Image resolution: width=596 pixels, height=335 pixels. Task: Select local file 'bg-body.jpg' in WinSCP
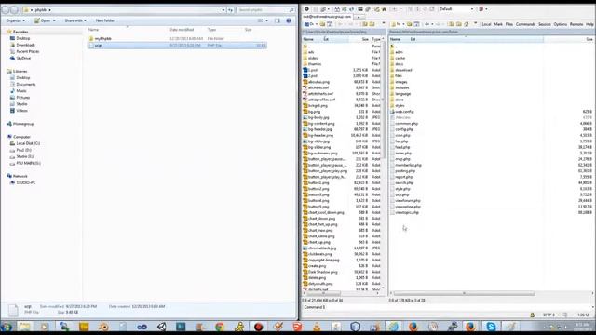pyautogui.click(x=318, y=118)
